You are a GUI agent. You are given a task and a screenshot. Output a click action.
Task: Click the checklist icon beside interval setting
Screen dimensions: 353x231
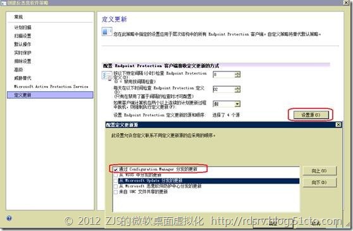[x=107, y=76]
